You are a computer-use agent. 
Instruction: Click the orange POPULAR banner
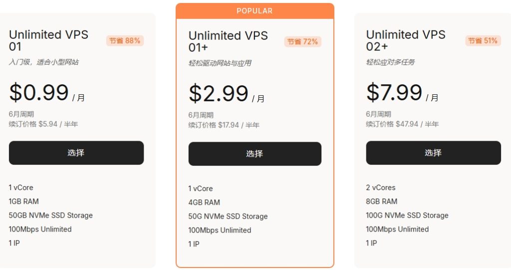[x=255, y=11]
